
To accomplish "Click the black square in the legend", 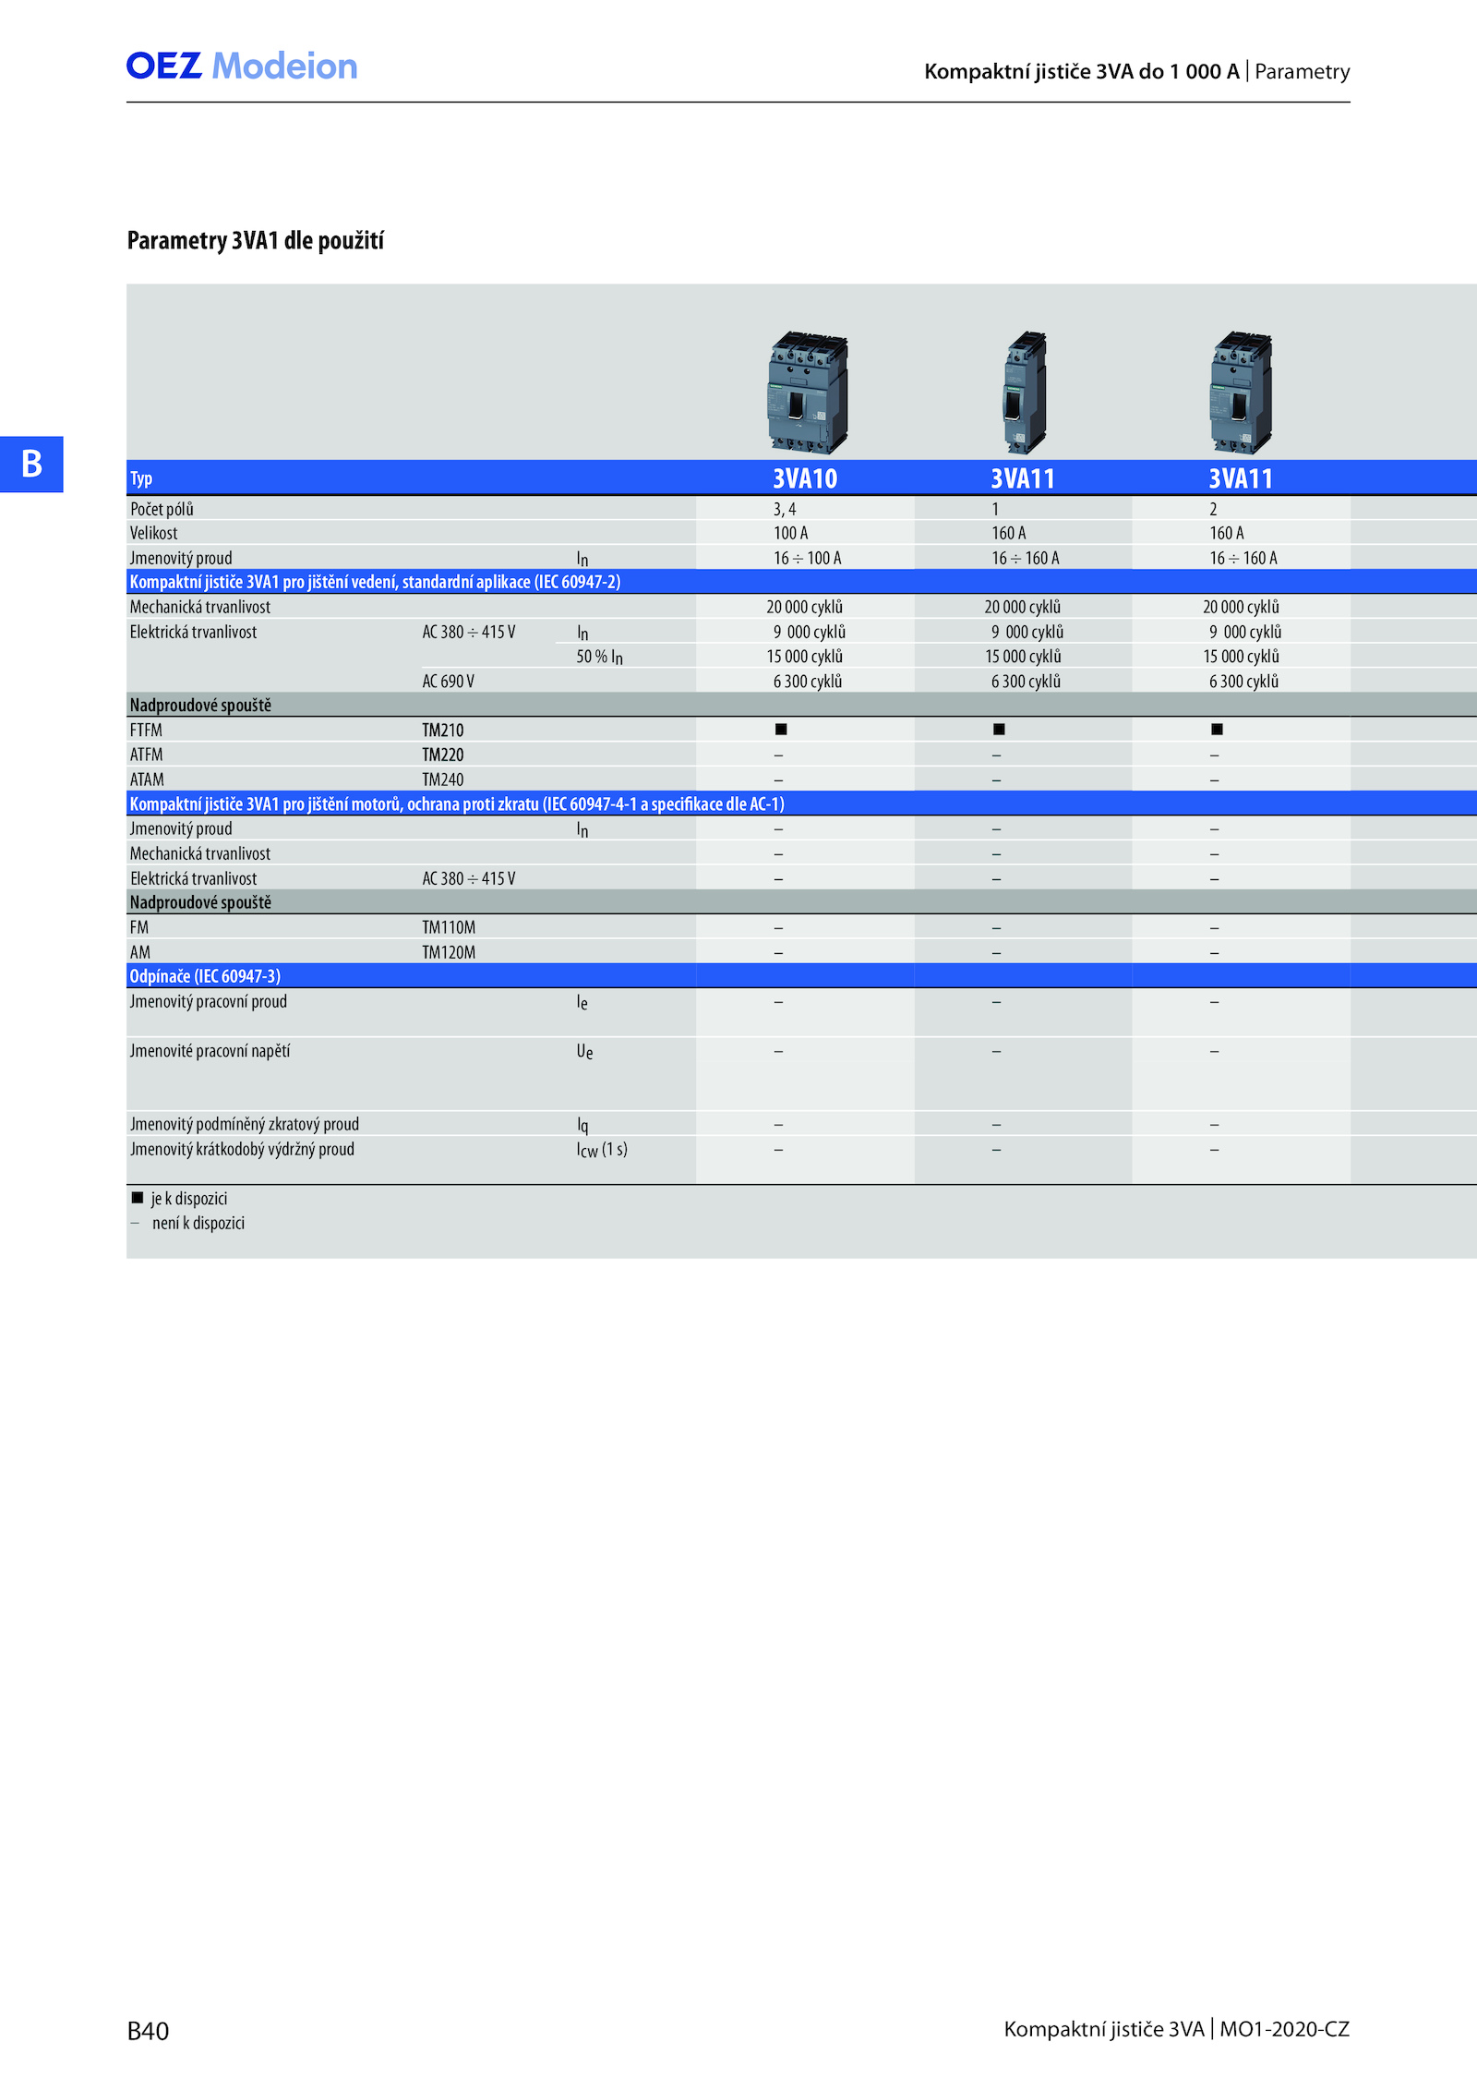I will [138, 1198].
